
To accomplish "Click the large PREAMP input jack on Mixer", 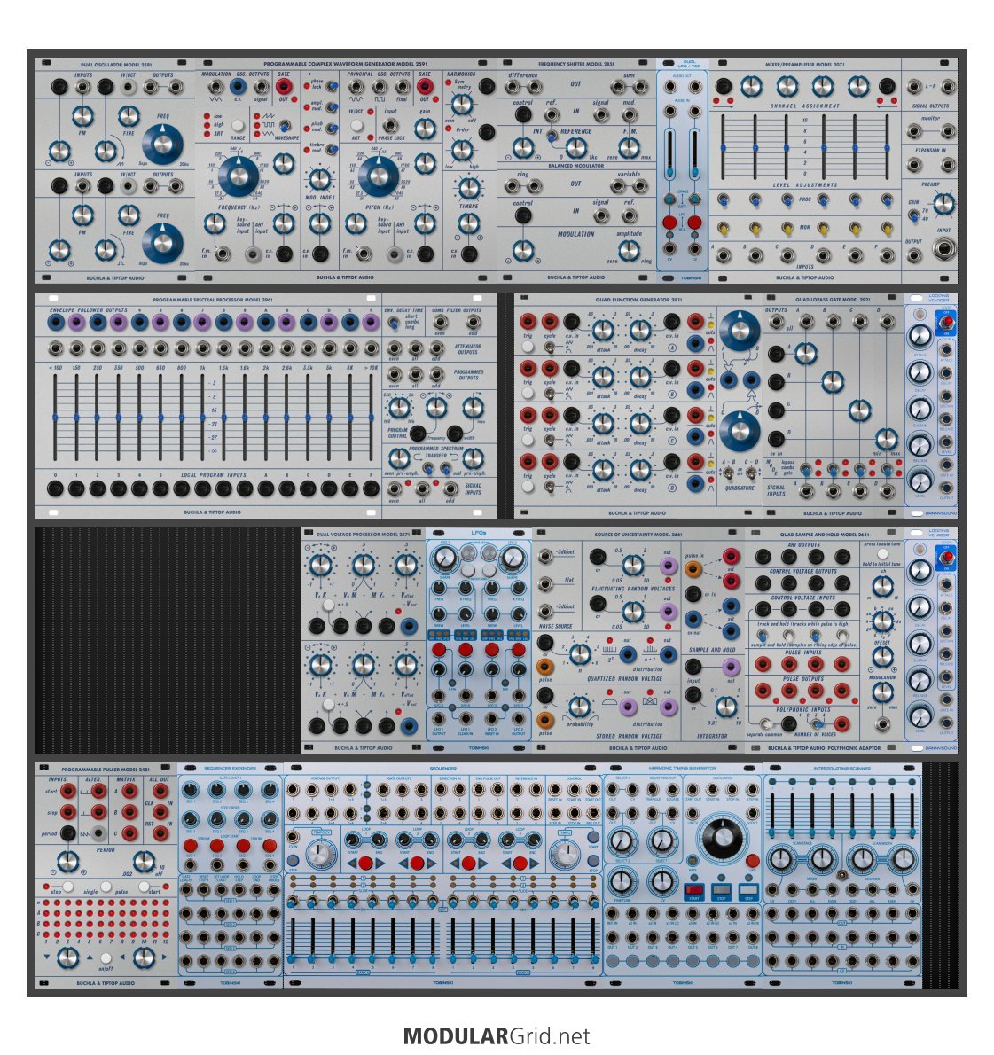I will pyautogui.click(x=944, y=250).
